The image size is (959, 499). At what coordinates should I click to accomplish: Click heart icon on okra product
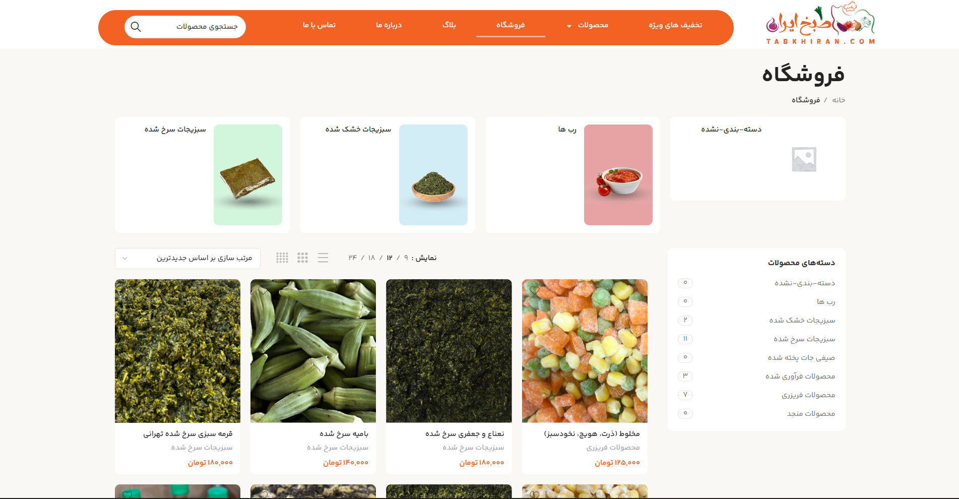pyautogui.click(x=263, y=291)
